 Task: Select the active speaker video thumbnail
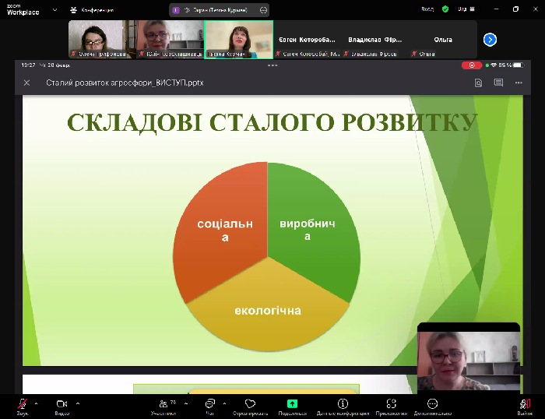(x=238, y=39)
